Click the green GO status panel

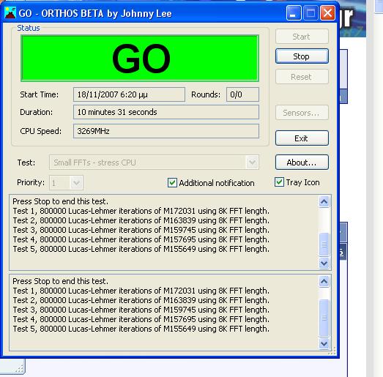click(x=140, y=58)
